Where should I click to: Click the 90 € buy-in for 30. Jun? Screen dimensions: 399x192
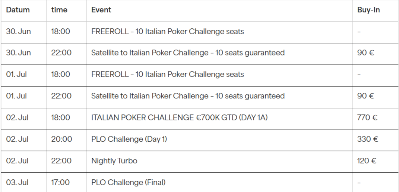pos(365,53)
